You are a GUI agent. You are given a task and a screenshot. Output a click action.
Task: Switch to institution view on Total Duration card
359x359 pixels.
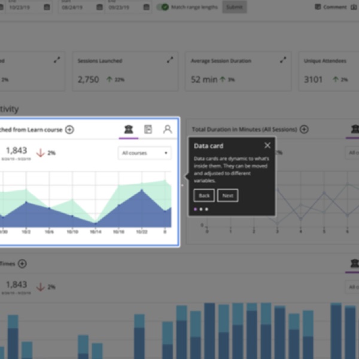point(355,129)
